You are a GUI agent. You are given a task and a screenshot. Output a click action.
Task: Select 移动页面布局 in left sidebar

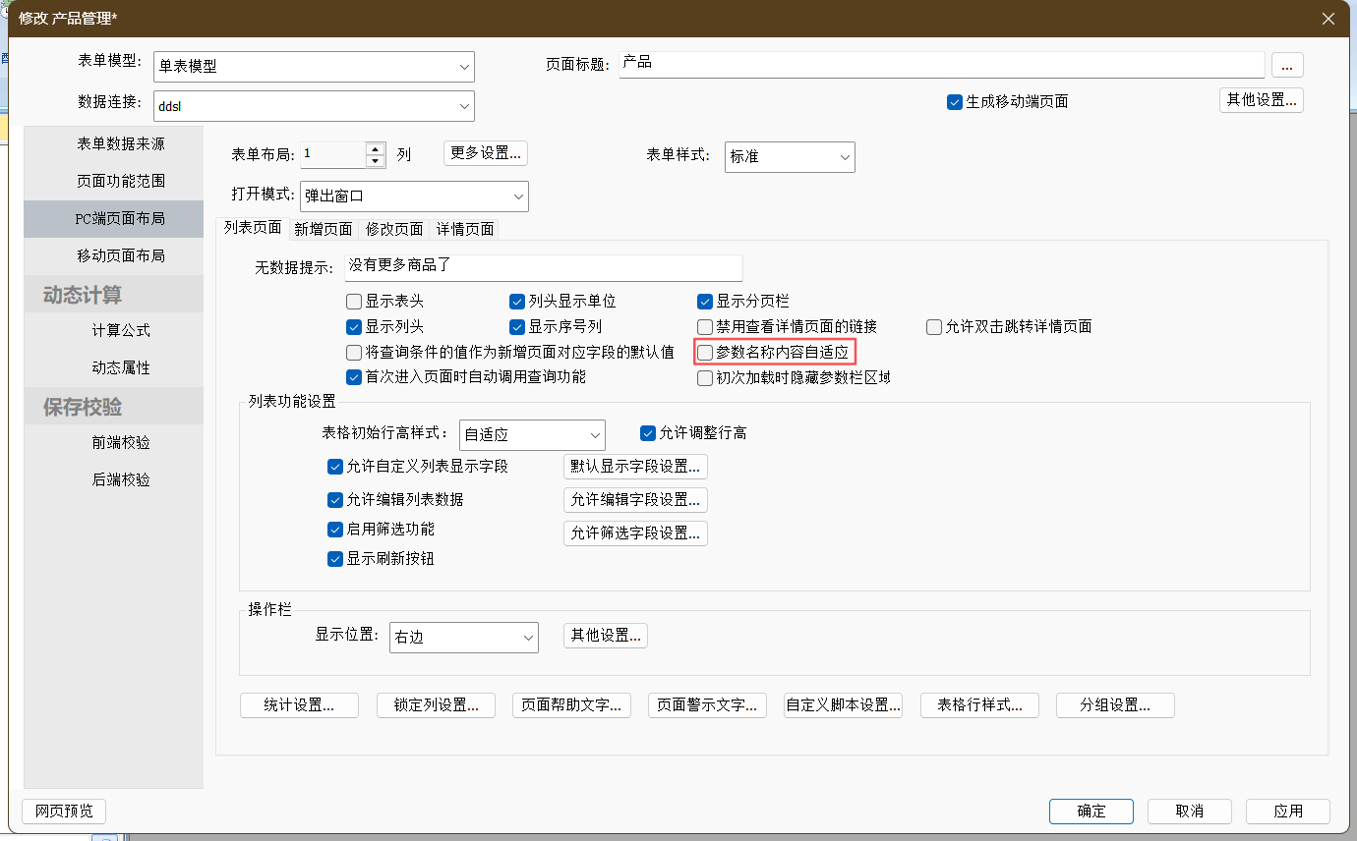[121, 255]
